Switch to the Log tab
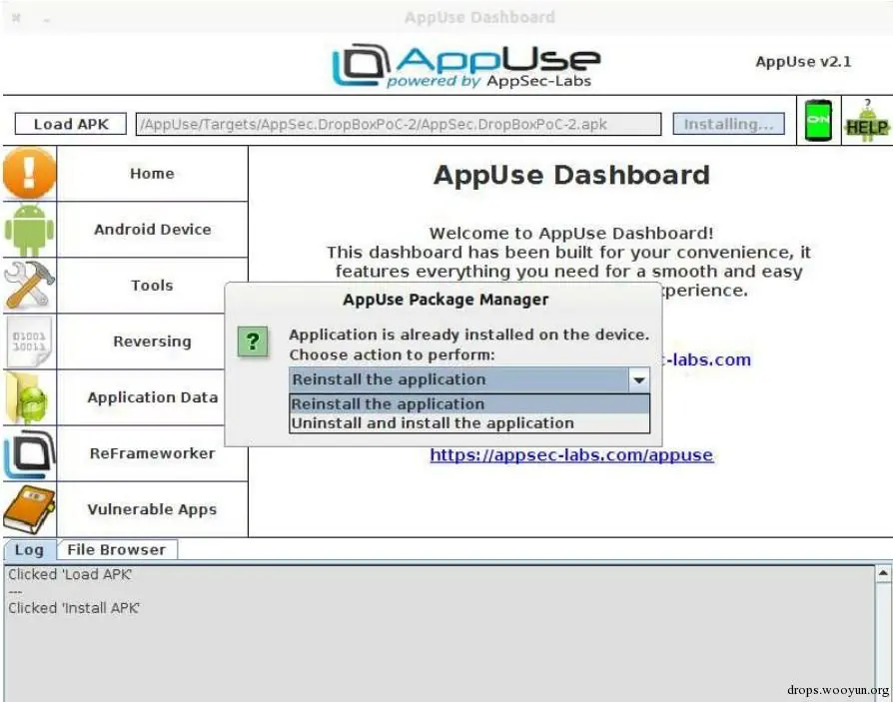This screenshot has height=702, width=893. 29,550
